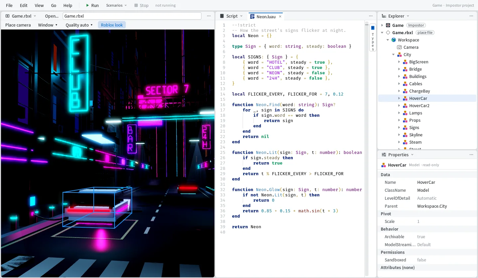Screen dimensions: 478x278
Task: Click the Parent value Workspace.City
Action: pyautogui.click(x=432, y=206)
